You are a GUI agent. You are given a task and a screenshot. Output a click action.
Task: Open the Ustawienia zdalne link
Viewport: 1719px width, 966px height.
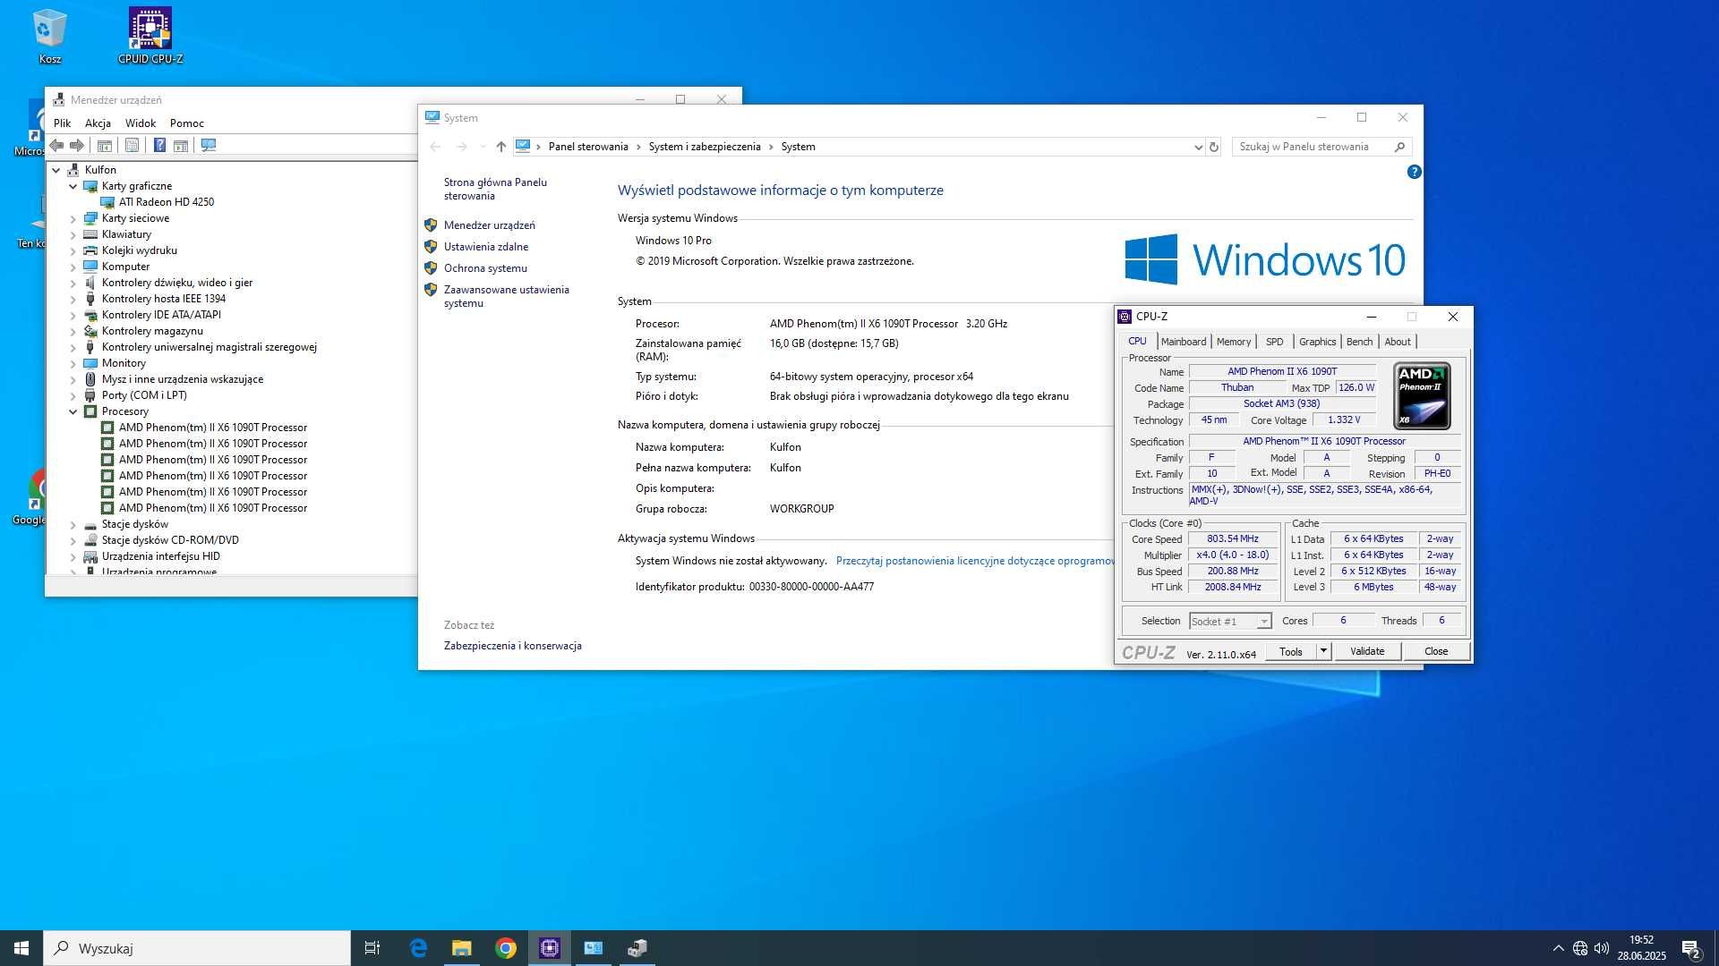coord(486,247)
